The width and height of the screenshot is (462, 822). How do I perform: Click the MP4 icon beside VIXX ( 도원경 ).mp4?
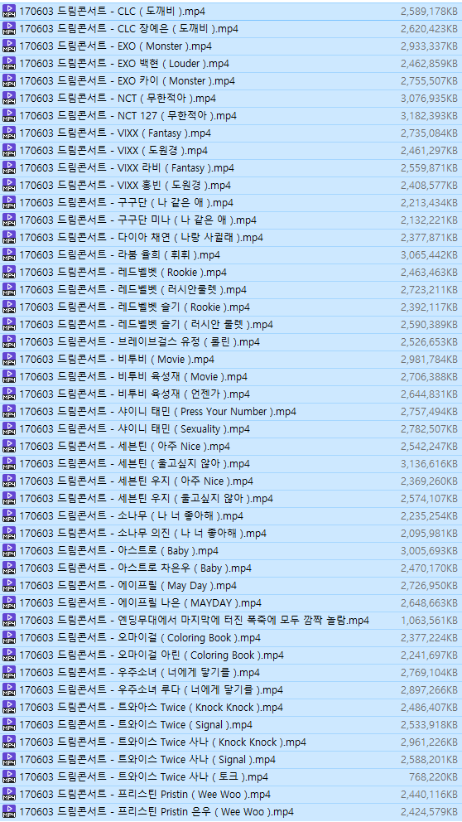pyautogui.click(x=9, y=151)
